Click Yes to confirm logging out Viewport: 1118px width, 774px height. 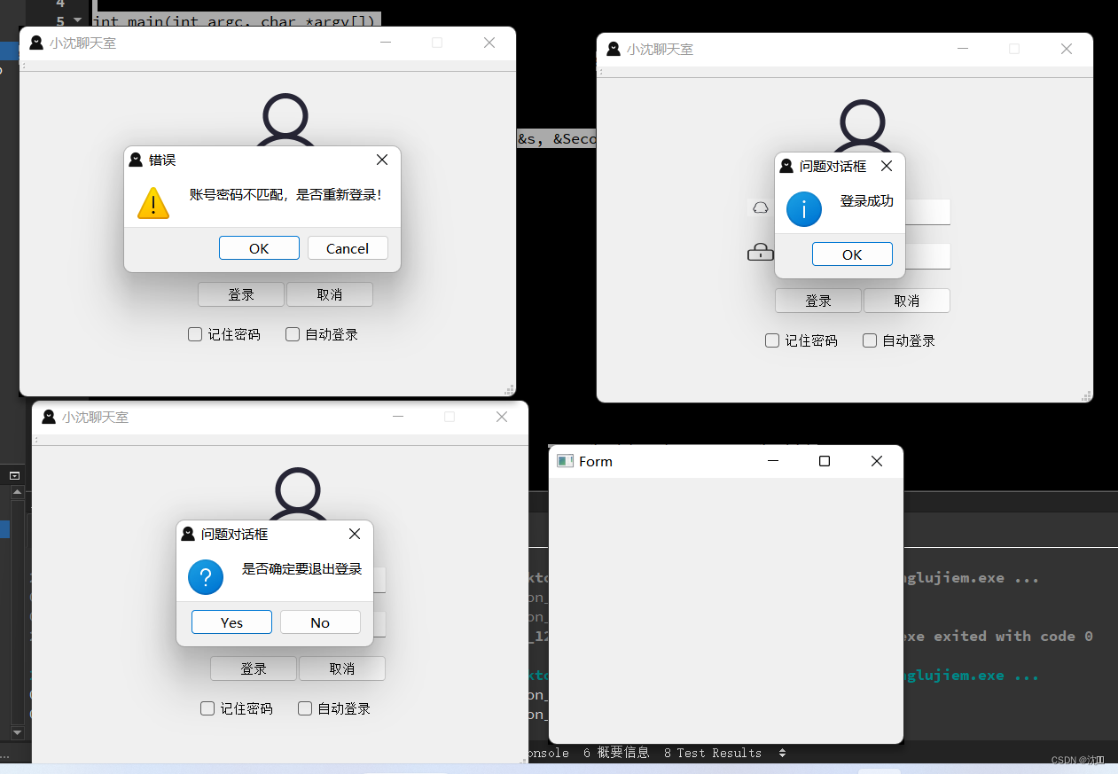tap(231, 622)
